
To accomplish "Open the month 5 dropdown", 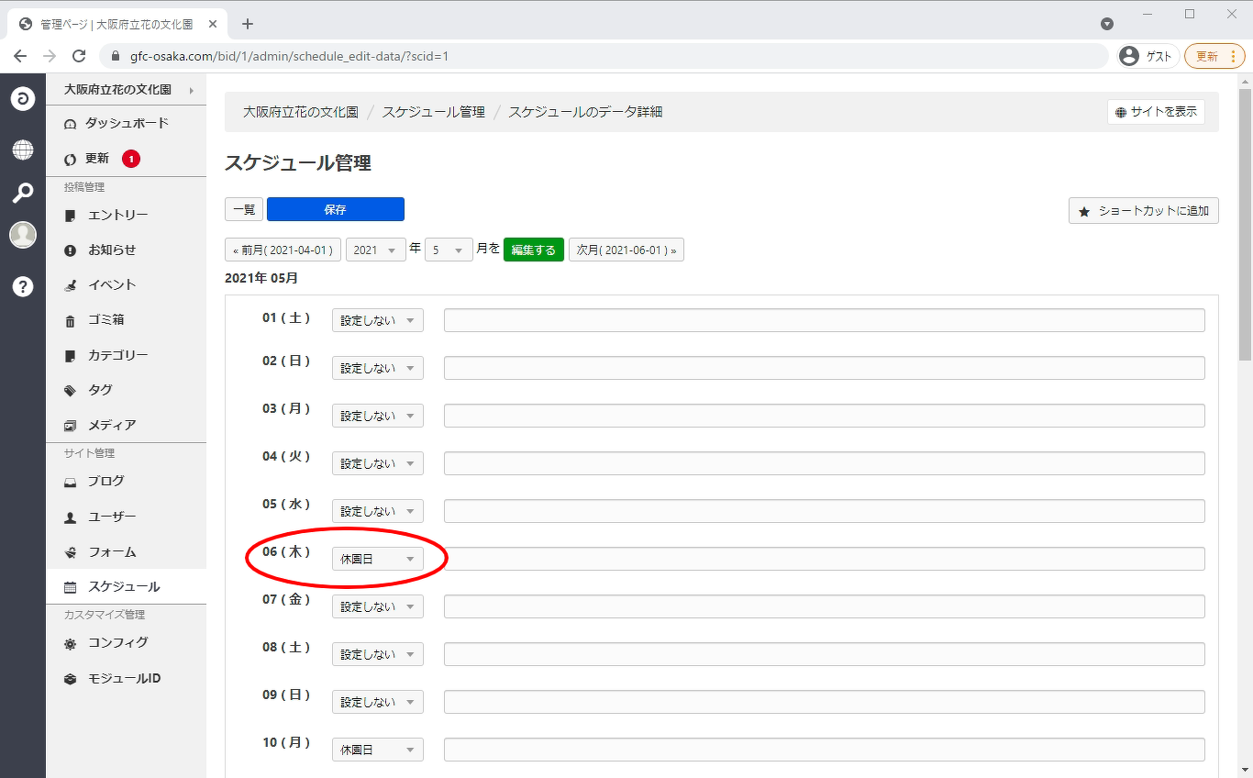I will (449, 250).
